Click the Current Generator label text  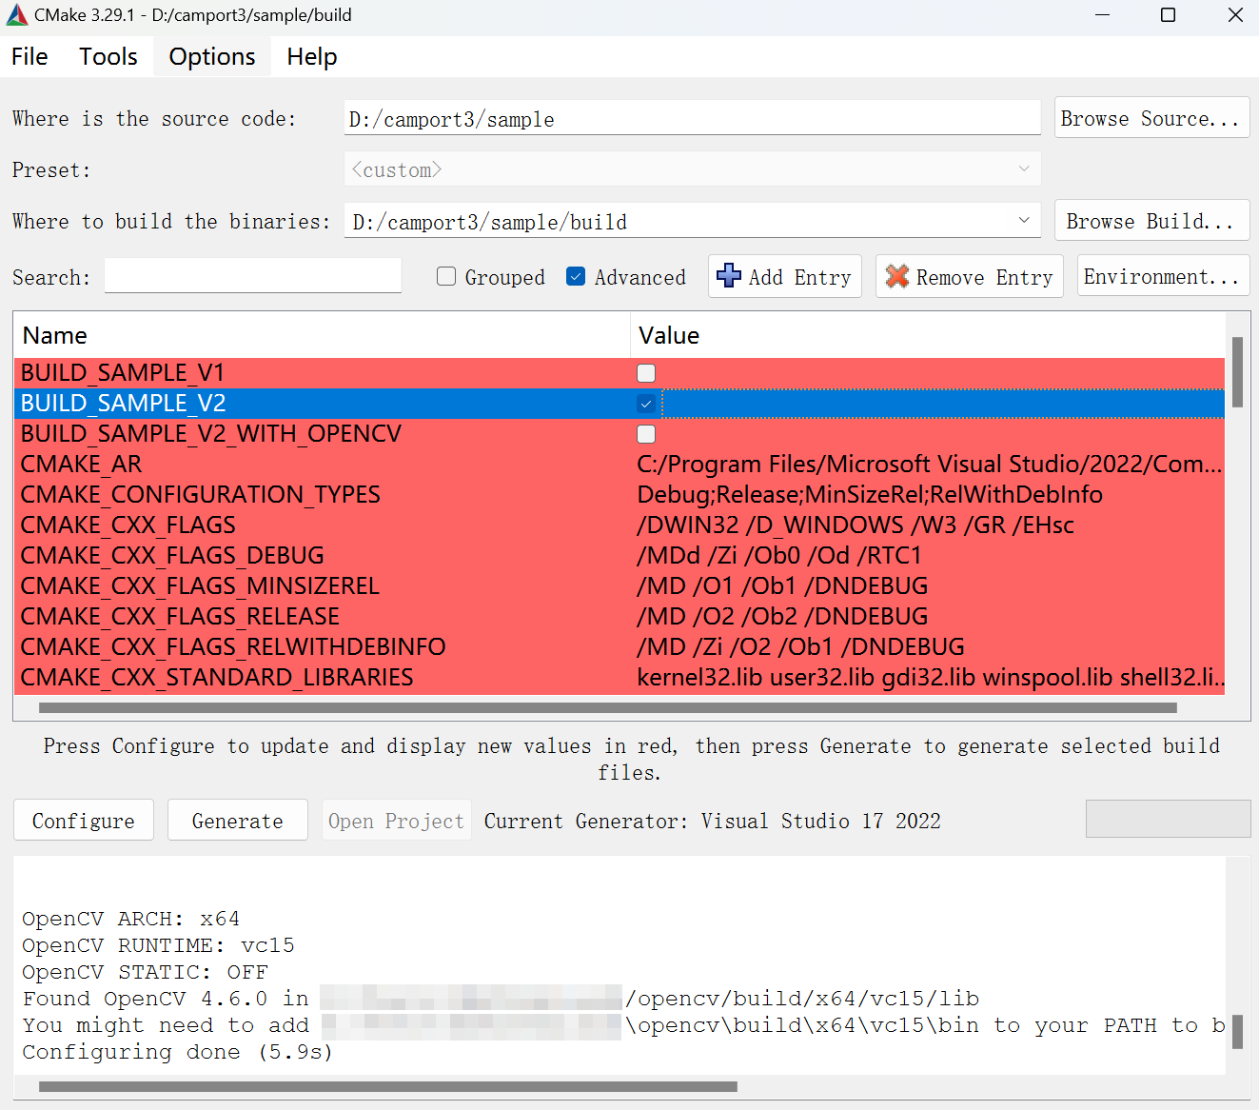click(x=713, y=821)
